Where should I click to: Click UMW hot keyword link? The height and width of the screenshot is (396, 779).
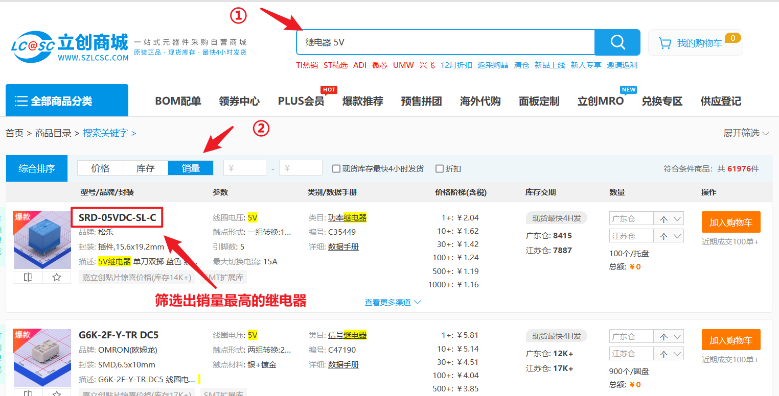(403, 65)
